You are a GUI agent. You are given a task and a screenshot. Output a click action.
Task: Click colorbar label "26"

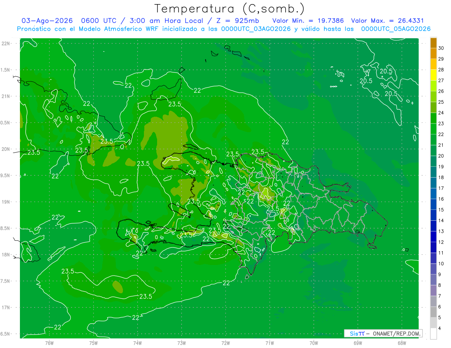click(441, 91)
